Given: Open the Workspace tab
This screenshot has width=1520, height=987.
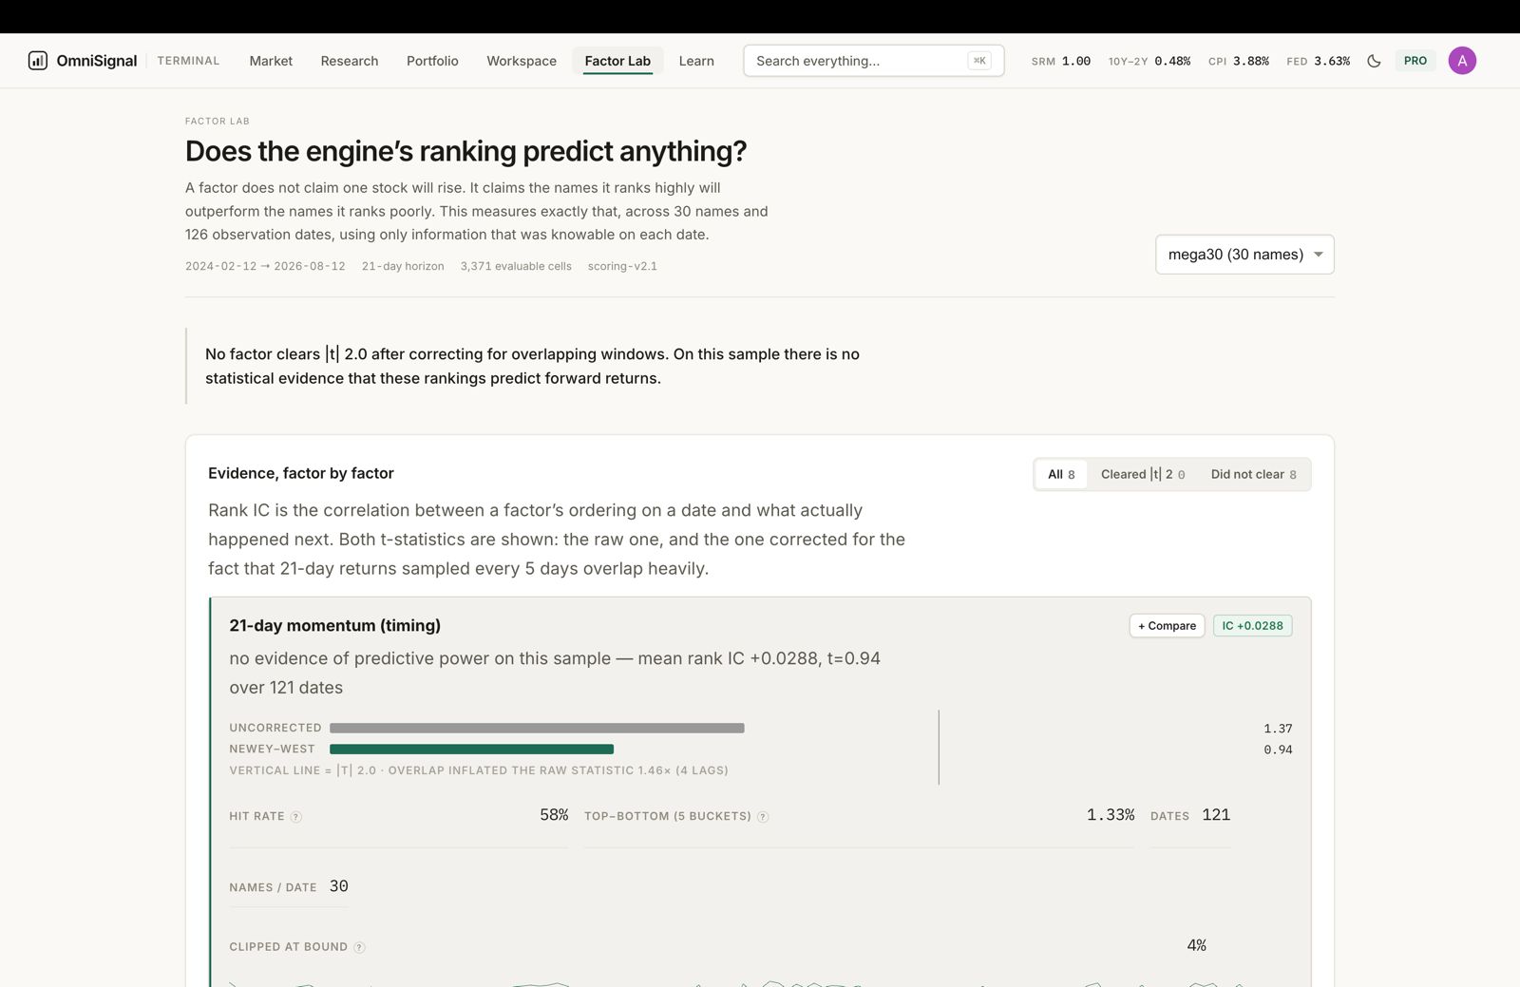Looking at the screenshot, I should [x=522, y=61].
